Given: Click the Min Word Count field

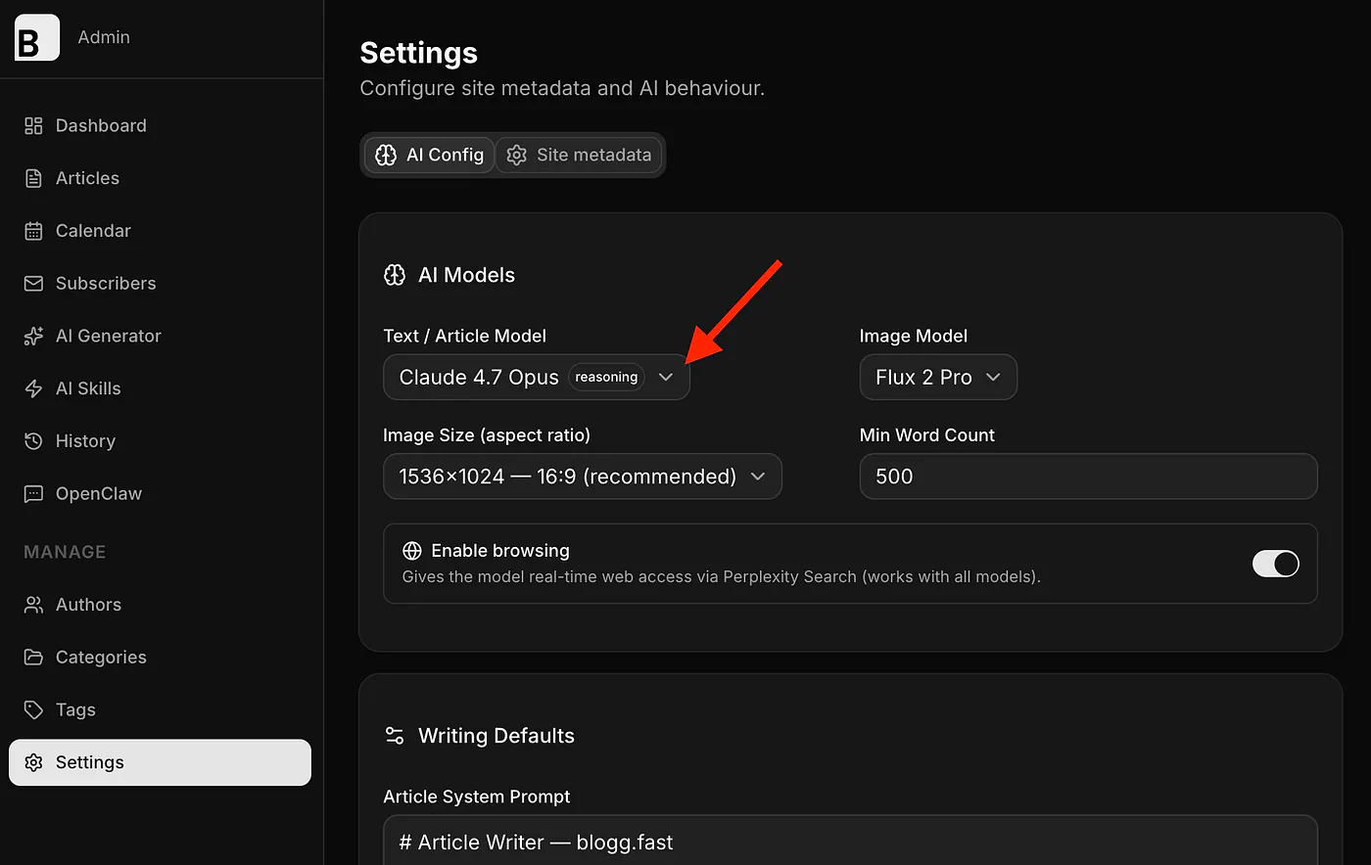Looking at the screenshot, I should tap(1088, 477).
